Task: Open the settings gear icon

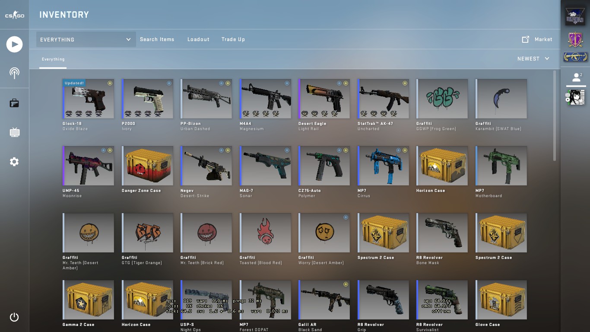Action: (14, 162)
